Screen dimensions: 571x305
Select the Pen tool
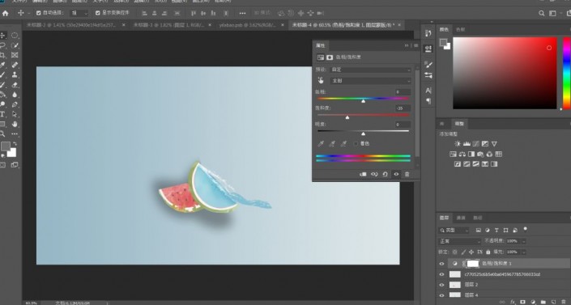[15, 104]
